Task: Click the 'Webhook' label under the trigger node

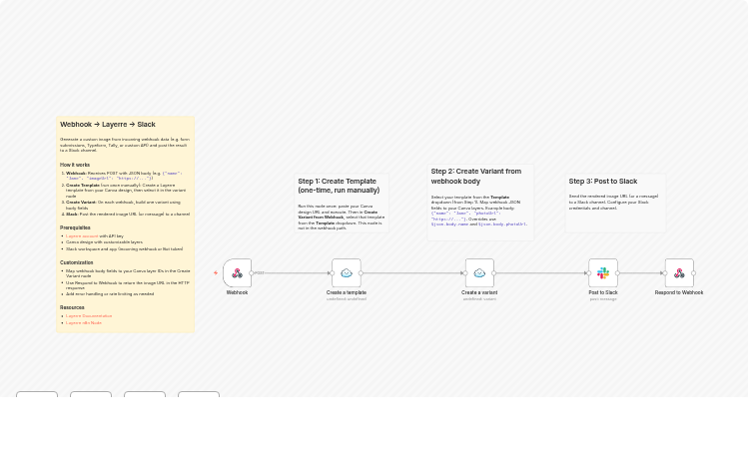Action: coord(237,292)
